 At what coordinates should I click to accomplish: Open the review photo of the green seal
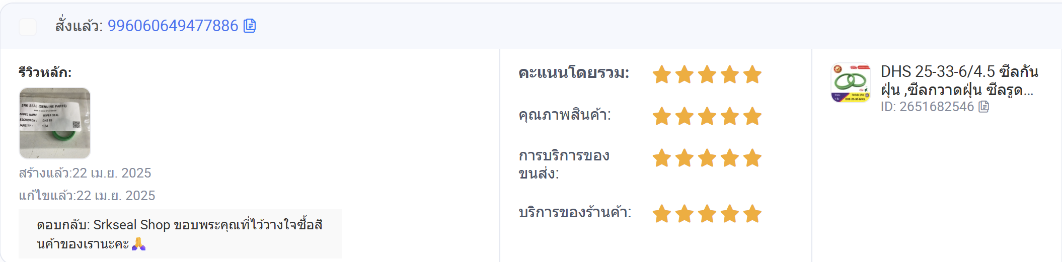(x=55, y=123)
